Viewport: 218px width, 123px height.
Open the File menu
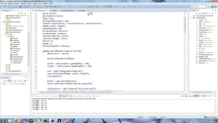(2, 4)
